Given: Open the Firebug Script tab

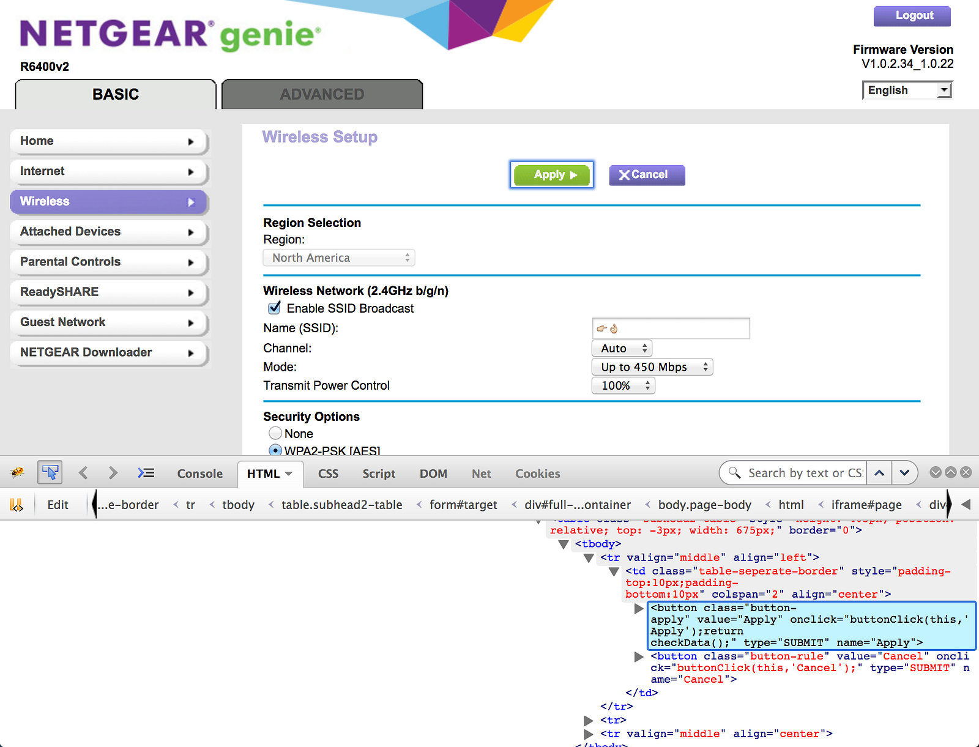Looking at the screenshot, I should click(379, 474).
